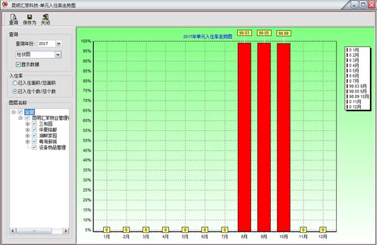Minimize the 单元入住率走势图 window
The height and width of the screenshot is (245, 377).
coord(354,4)
